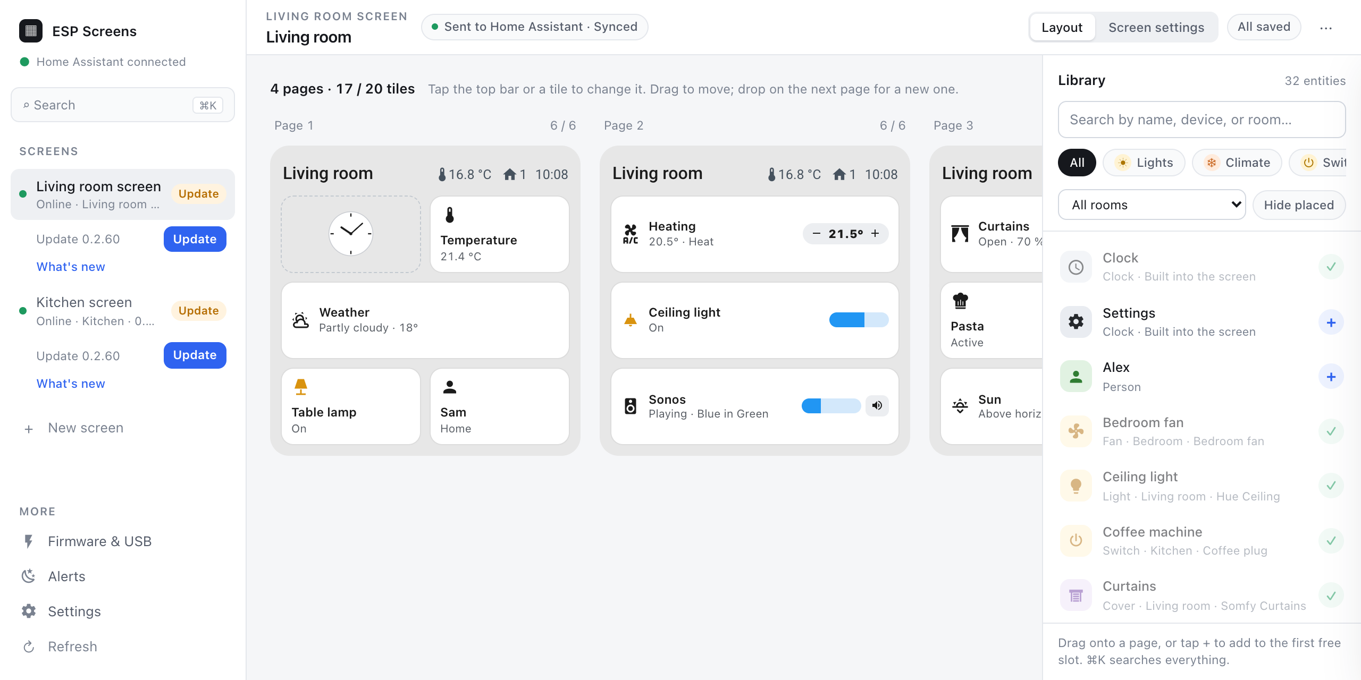Click the plus icon beside New screen

pos(29,429)
